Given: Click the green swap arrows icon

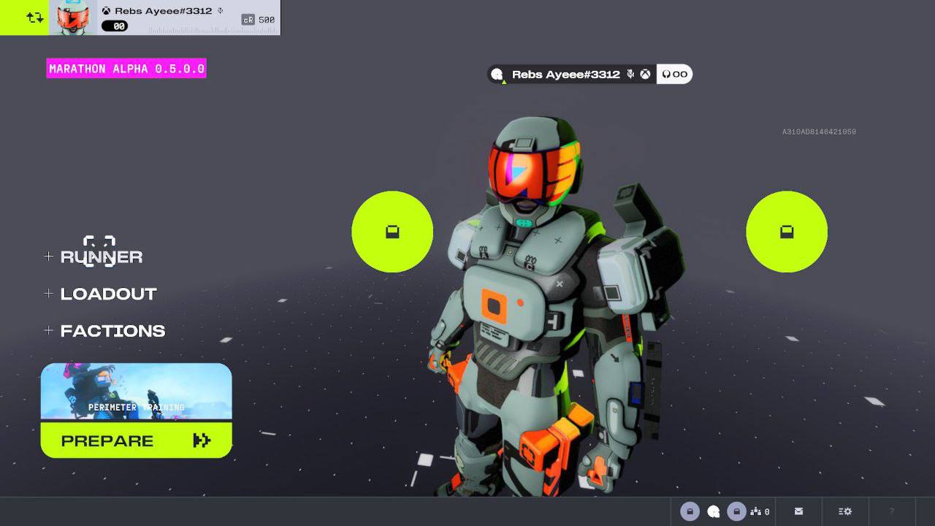Looking at the screenshot, I should 34,17.
